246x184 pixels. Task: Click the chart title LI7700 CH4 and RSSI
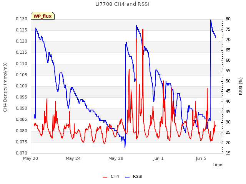click(122, 4)
